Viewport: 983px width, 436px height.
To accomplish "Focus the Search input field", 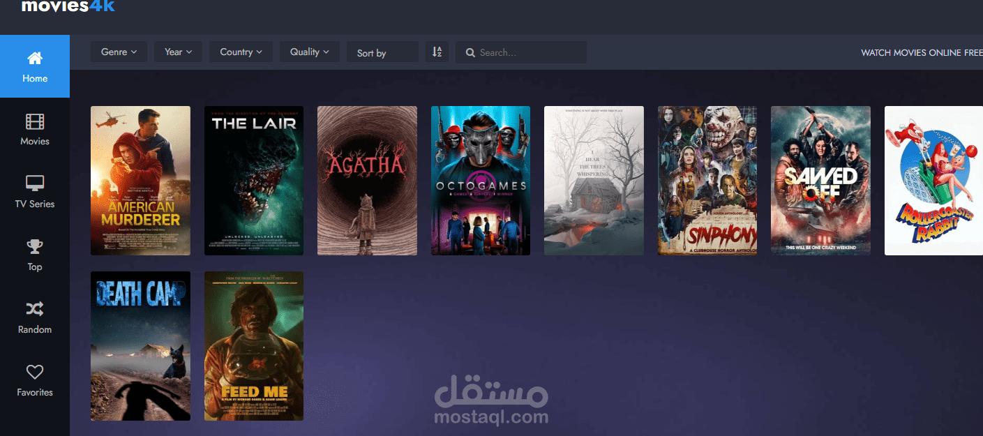I will 521,52.
